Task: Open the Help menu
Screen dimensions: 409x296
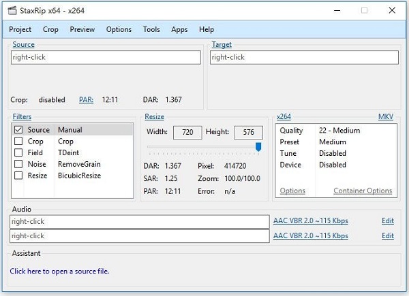Action: tap(207, 29)
